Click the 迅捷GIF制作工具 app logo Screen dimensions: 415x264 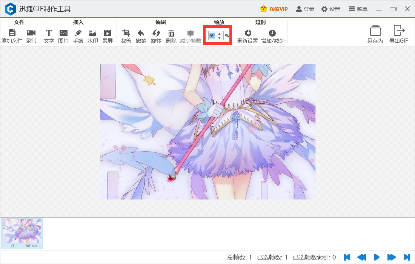[x=11, y=9]
